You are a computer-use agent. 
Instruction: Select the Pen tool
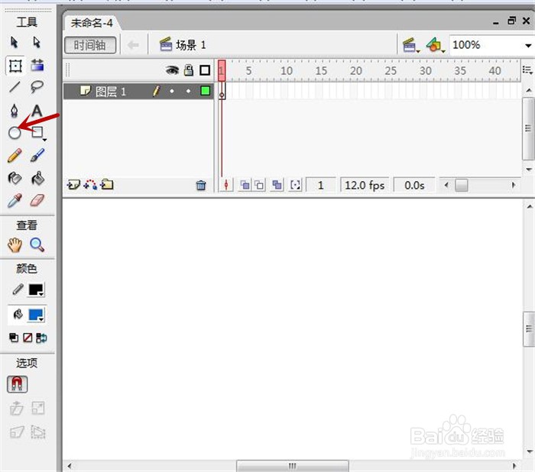click(x=14, y=111)
